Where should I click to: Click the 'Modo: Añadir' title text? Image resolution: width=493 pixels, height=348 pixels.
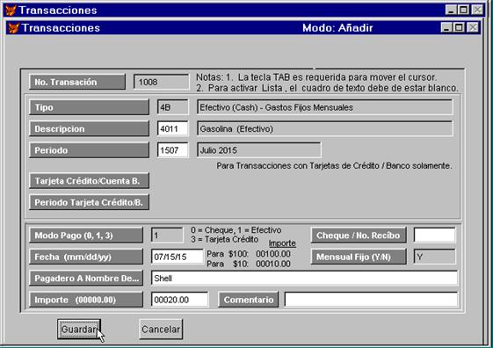pyautogui.click(x=337, y=28)
